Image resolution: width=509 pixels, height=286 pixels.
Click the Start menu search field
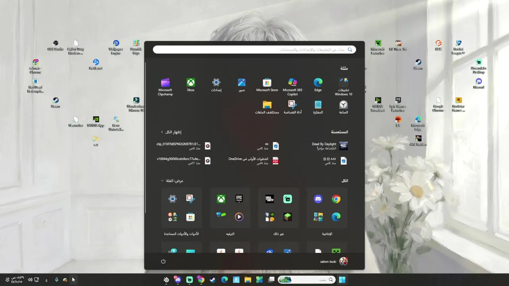tap(254, 50)
